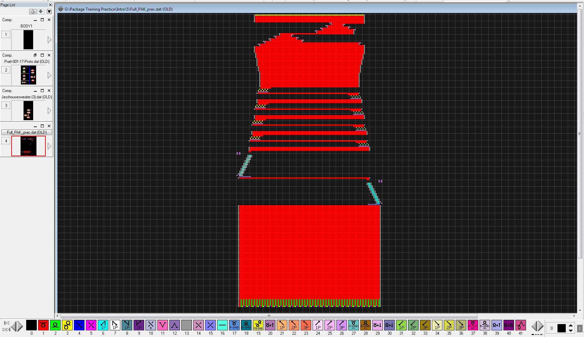
Task: Jump to last palette page
Action: tap(6, 329)
